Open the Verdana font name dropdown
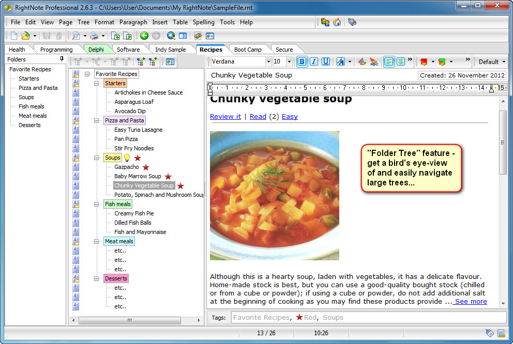513x344 pixels. tap(268, 61)
